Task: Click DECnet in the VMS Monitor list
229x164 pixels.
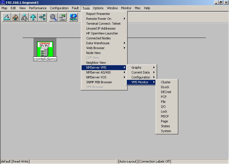Action: 166,92
